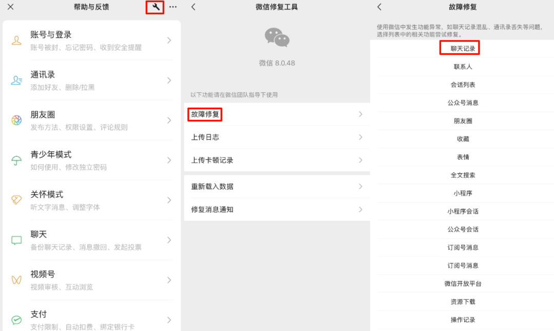Viewport: 554px width, 331px height.
Task: Go back from 微信修复工具 screen
Action: pyautogui.click(x=193, y=7)
